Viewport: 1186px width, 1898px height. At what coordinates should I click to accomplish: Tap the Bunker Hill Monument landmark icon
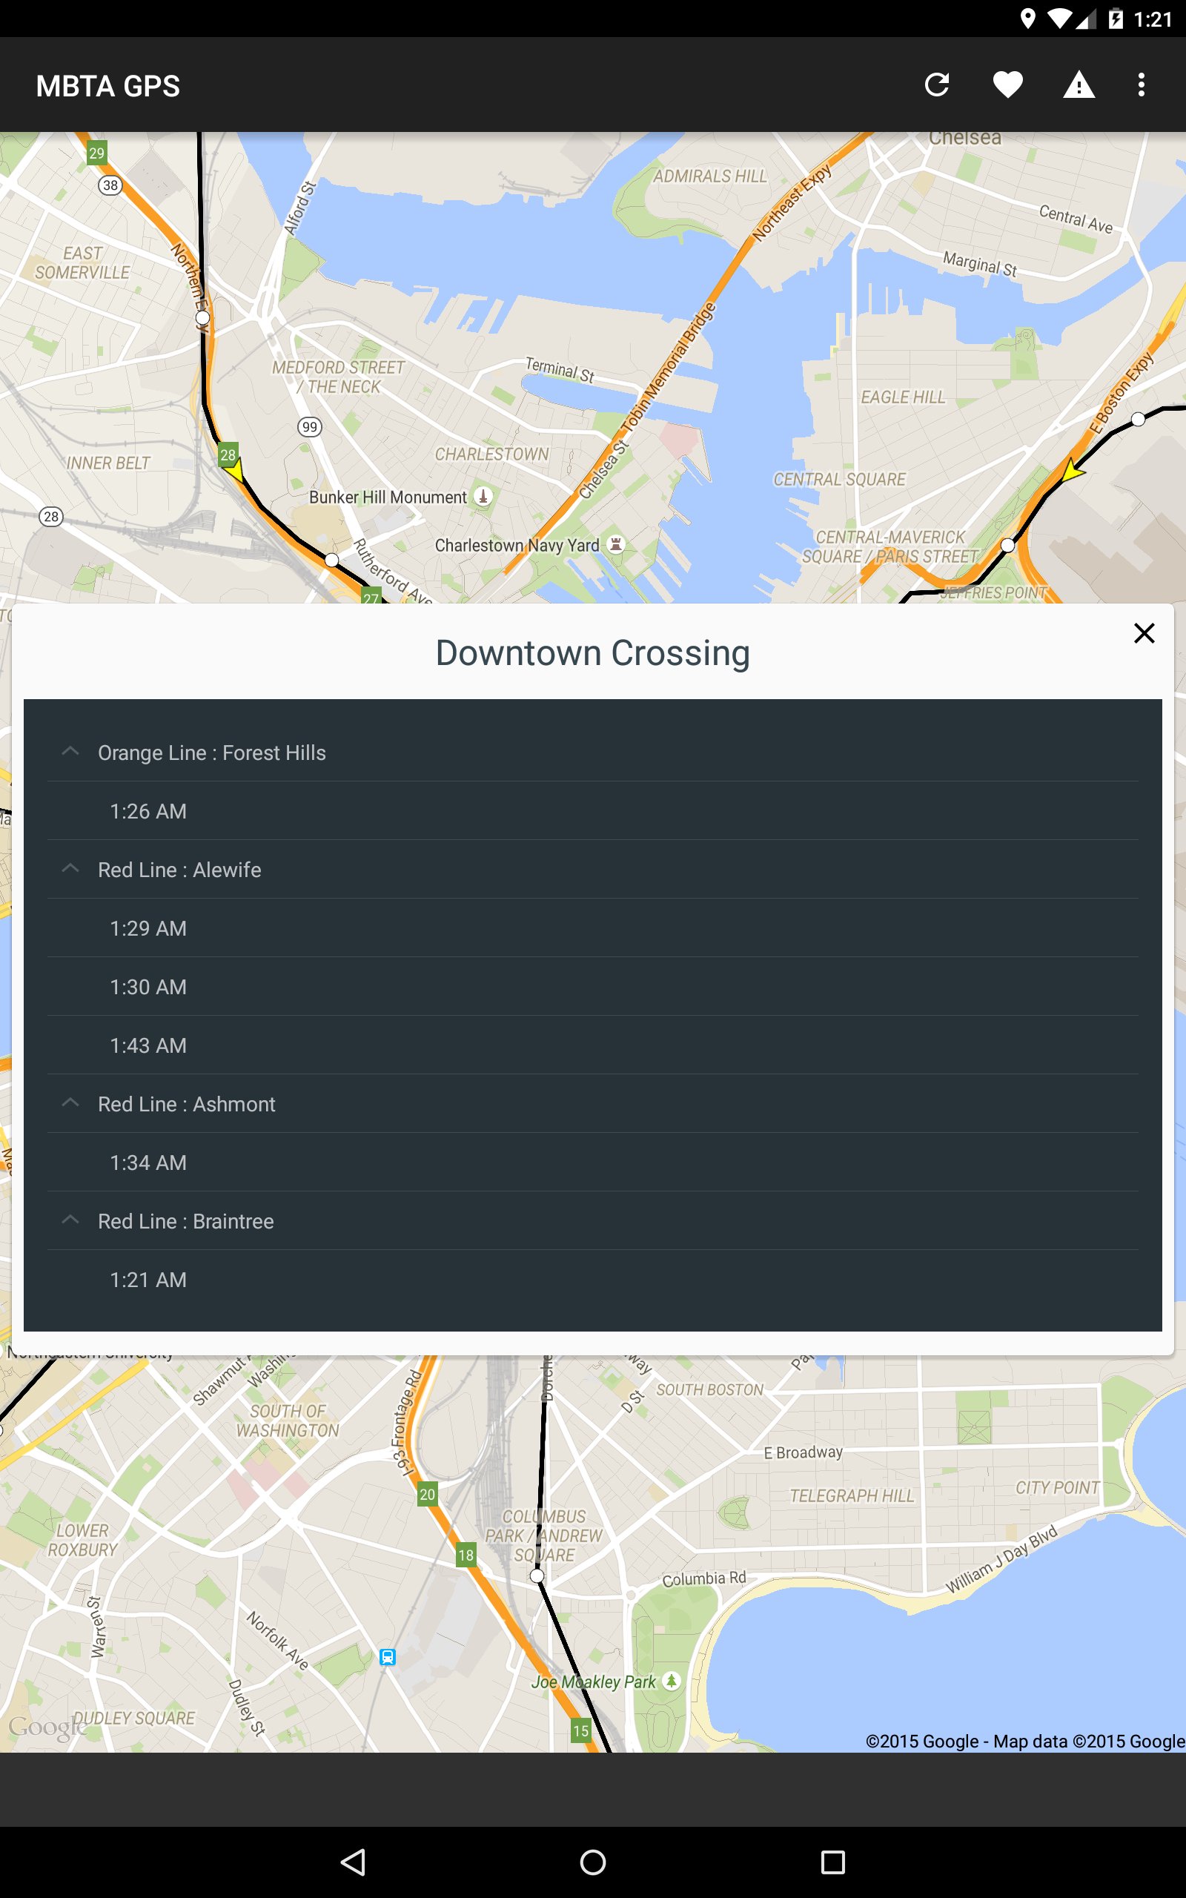(x=484, y=496)
